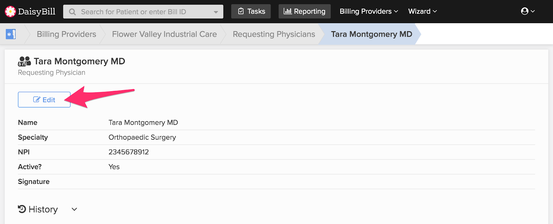Edit Tara Montgomery MD's details
553x224 pixels.
pos(44,100)
